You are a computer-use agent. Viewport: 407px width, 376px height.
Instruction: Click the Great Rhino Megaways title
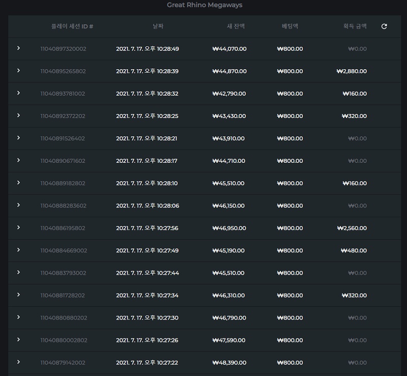205,5
